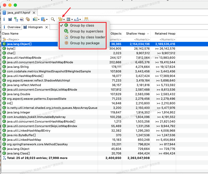The height and width of the screenshot is (174, 208).
Task: Open the Export dropdown arrow
Action: tap(80, 20)
